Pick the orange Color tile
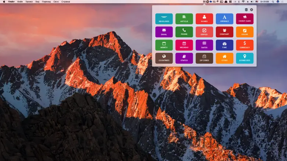The height and width of the screenshot is (161, 287). click(245, 32)
